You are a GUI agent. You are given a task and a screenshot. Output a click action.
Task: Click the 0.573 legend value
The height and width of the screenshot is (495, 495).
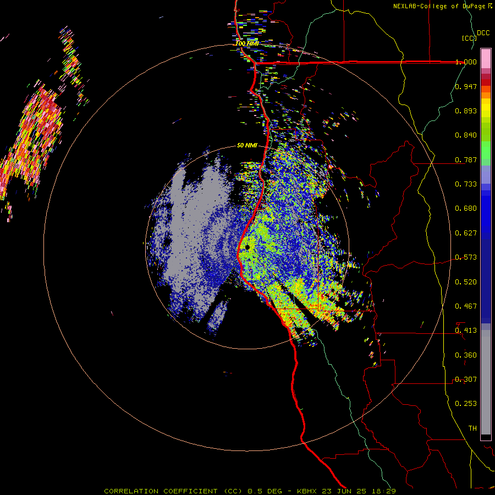coord(466,257)
